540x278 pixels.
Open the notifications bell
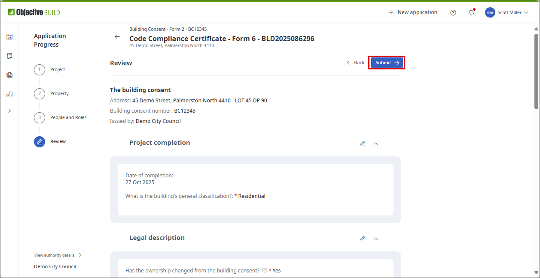pyautogui.click(x=471, y=12)
